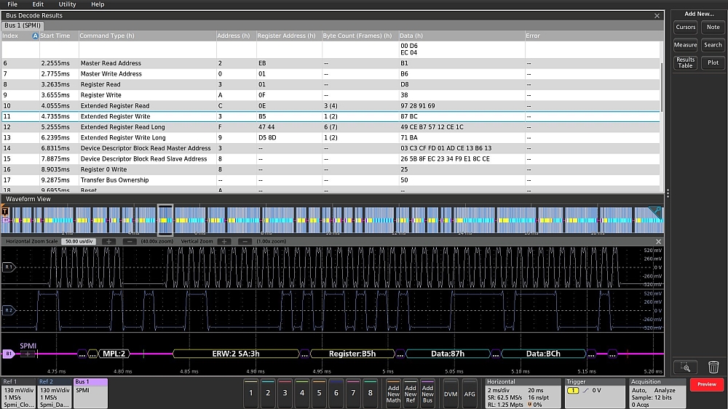Image resolution: width=728 pixels, height=409 pixels.
Task: Click the AFG button
Action: pyautogui.click(x=470, y=392)
